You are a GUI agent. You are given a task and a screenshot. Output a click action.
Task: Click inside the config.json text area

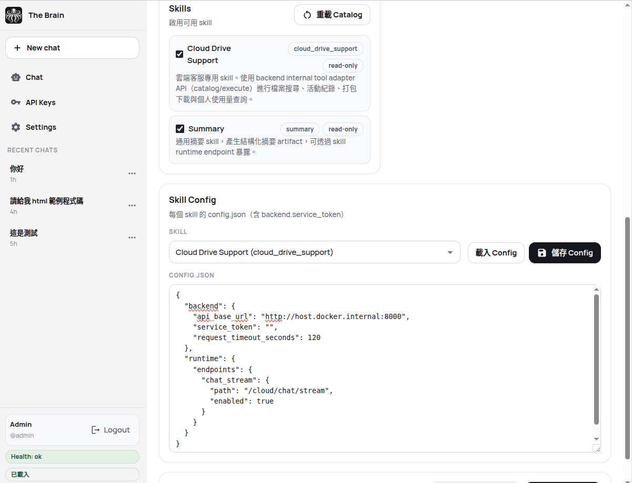(382, 368)
